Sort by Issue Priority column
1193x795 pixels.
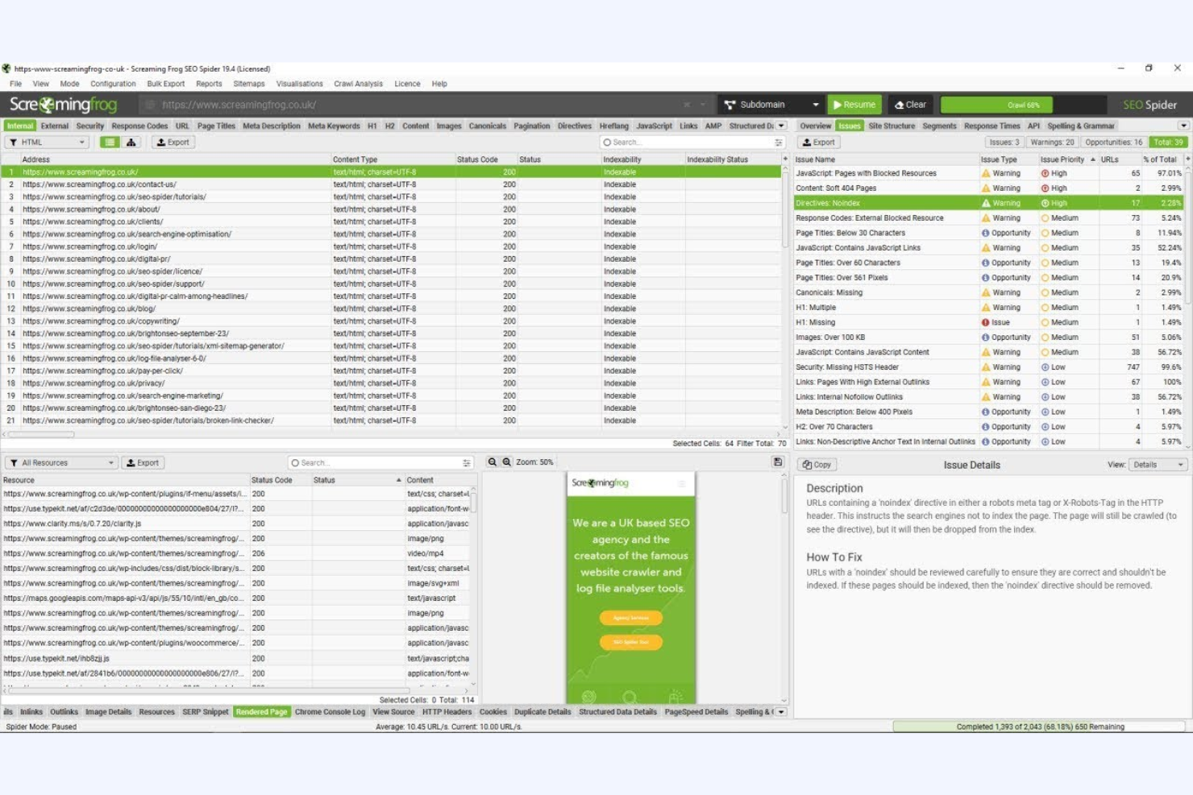pos(1062,159)
